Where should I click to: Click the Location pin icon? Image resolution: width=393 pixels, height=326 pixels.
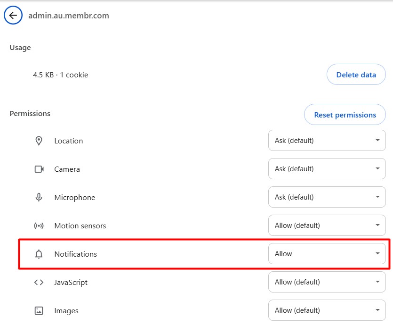pyautogui.click(x=39, y=141)
